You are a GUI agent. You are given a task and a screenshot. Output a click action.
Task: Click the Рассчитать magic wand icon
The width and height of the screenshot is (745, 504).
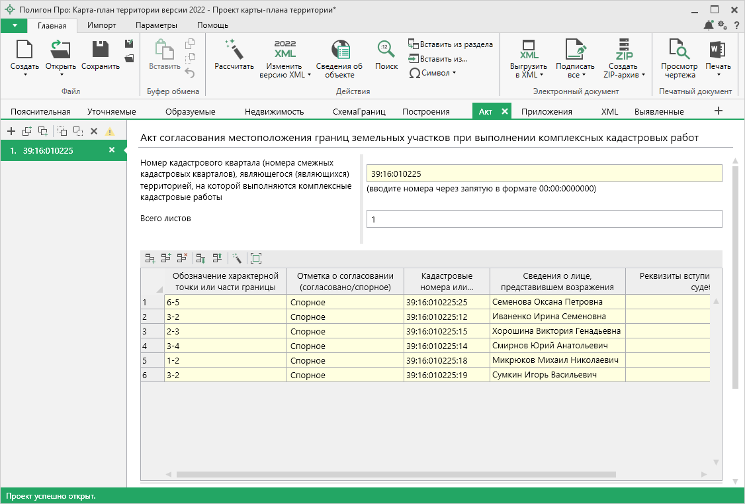coord(234,50)
